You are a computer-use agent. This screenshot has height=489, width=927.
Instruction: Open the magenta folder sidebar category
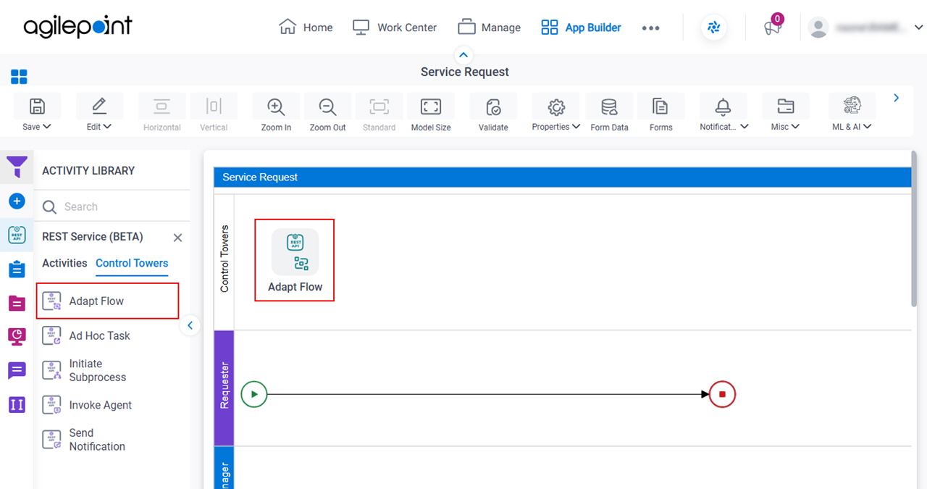point(17,303)
